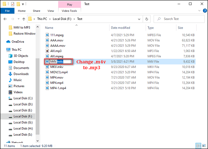Switch to Details view layout icon

pyautogui.click(x=198, y=146)
